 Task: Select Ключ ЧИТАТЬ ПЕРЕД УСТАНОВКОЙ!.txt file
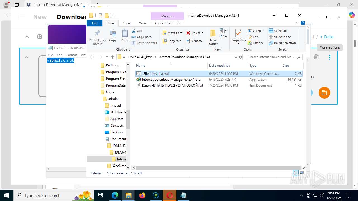click(218, 85)
